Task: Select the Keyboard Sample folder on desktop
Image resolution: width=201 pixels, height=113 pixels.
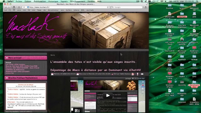Action: point(182,50)
